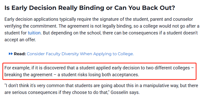Click the blue double-arrow icon before Read
Viewport: 208px width, 98px height.
coord(11,54)
